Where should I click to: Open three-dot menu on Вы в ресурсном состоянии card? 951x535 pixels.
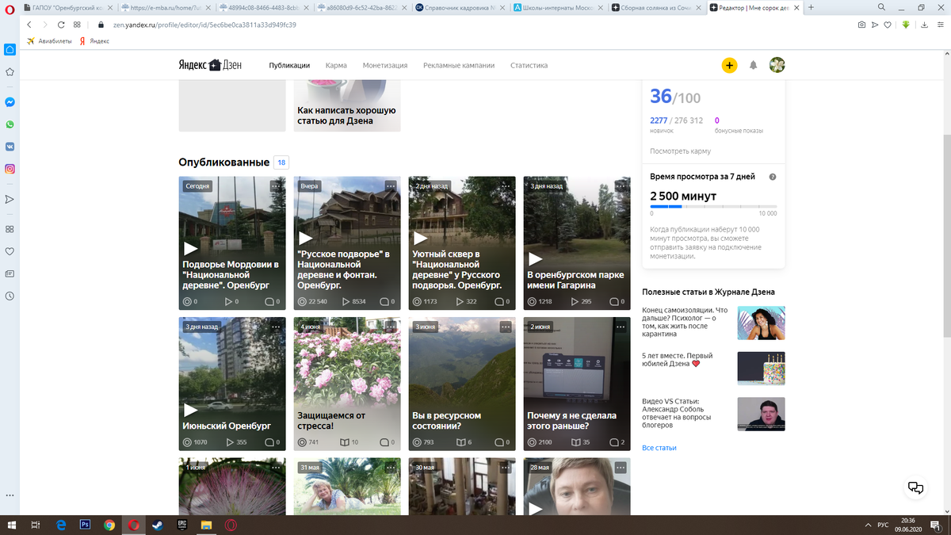[506, 326]
